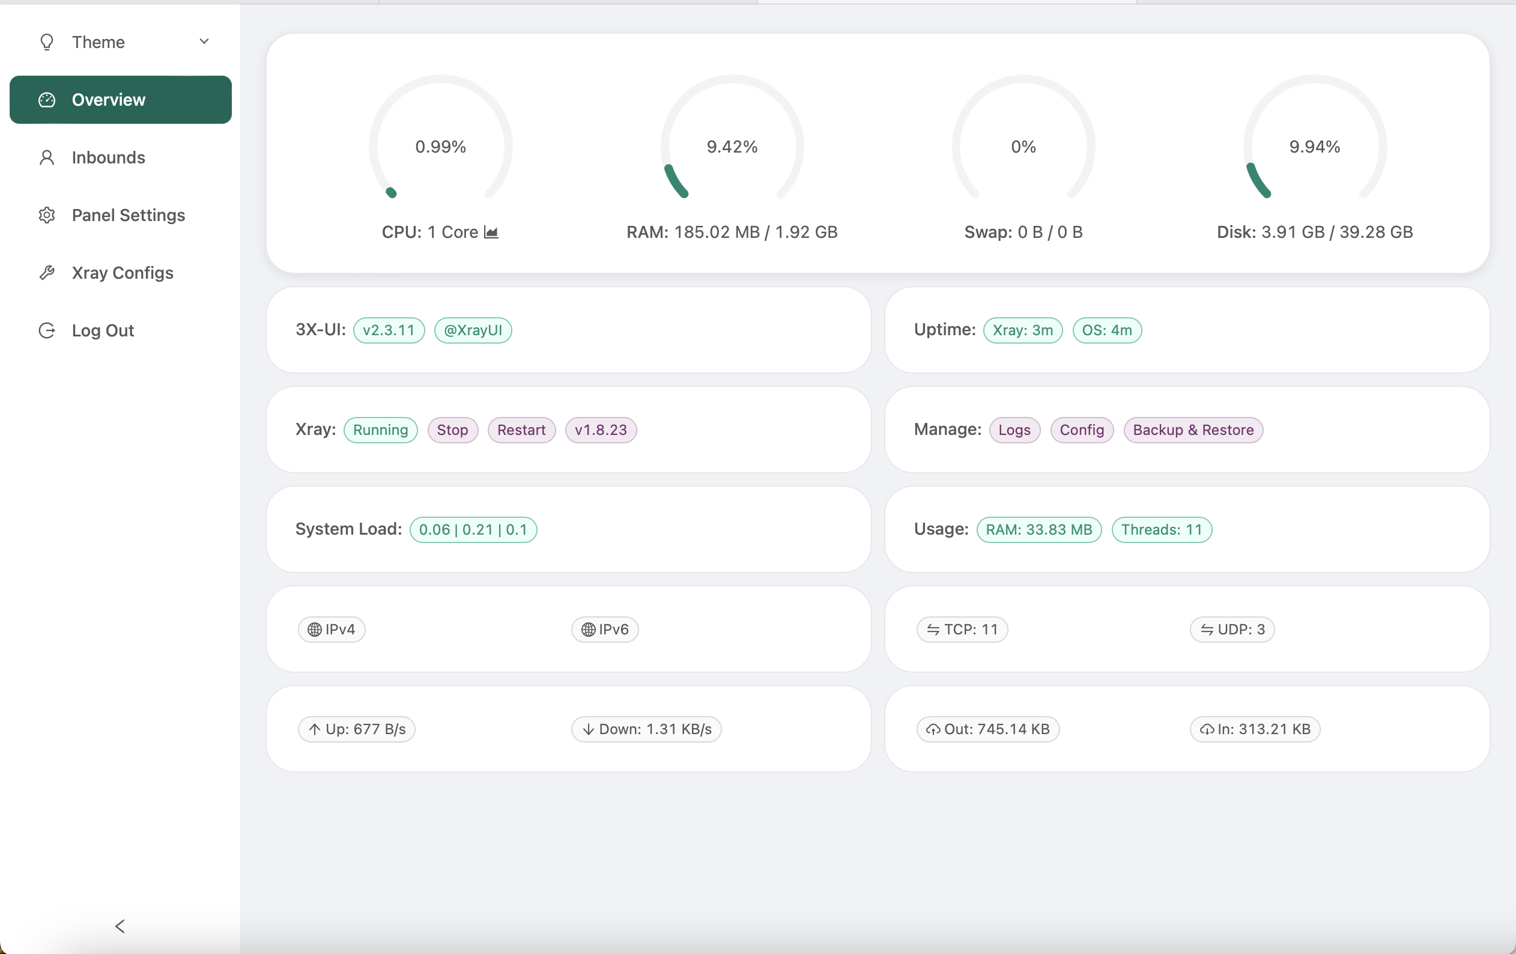Open the Xray Configs menu item
This screenshot has height=954, width=1516.
click(x=122, y=273)
